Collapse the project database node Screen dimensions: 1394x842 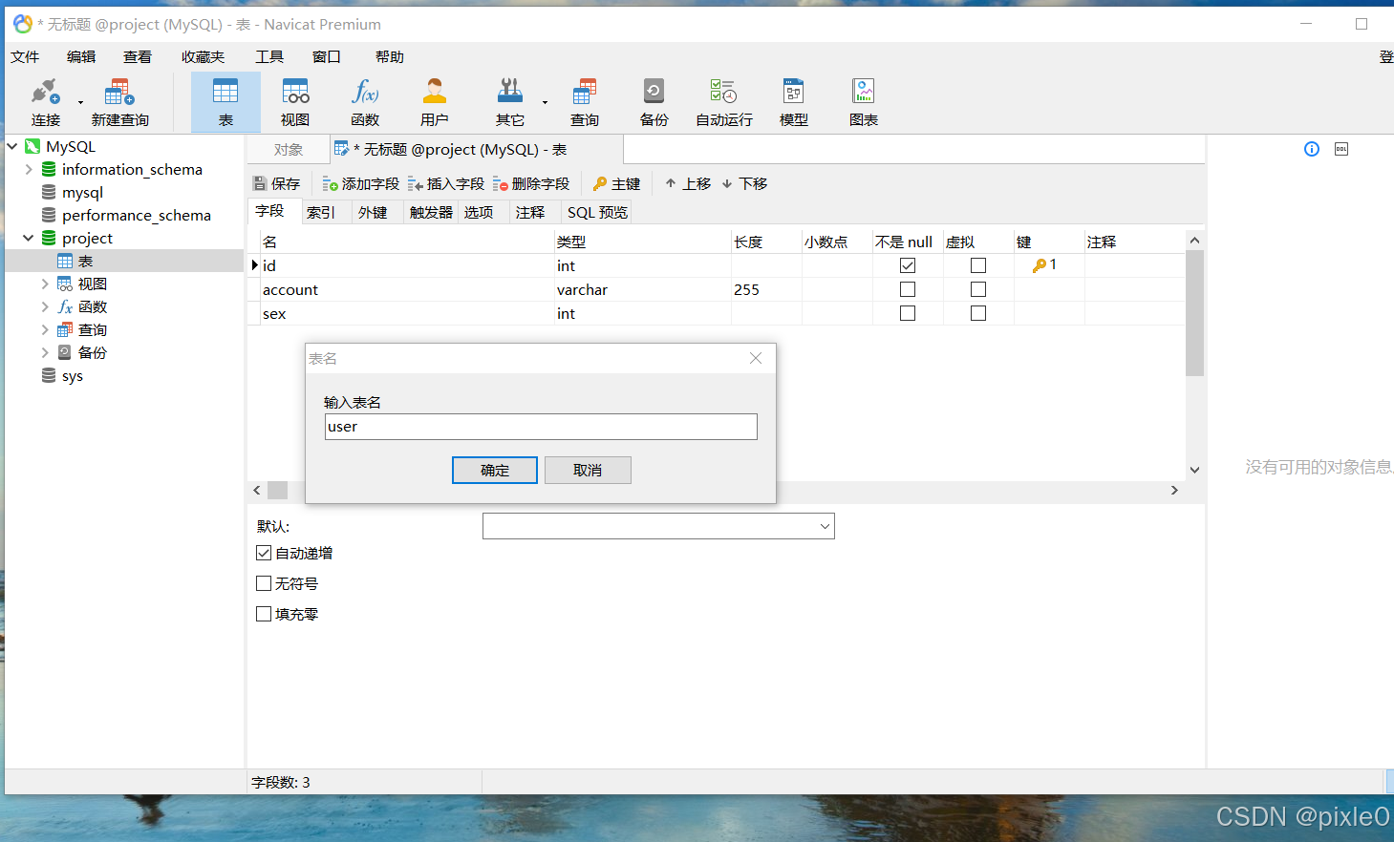pyautogui.click(x=29, y=238)
